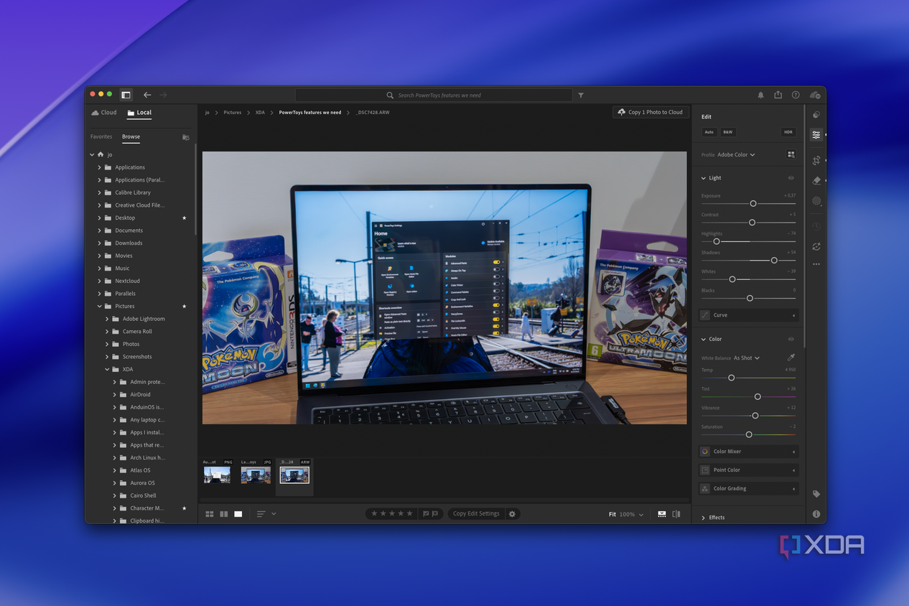Screen dimensions: 909x606
Task: Select the Crop and rotate tool
Action: (x=816, y=161)
